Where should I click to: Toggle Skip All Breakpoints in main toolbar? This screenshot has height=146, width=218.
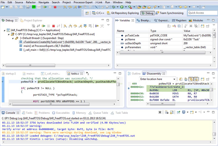(96, 7)
